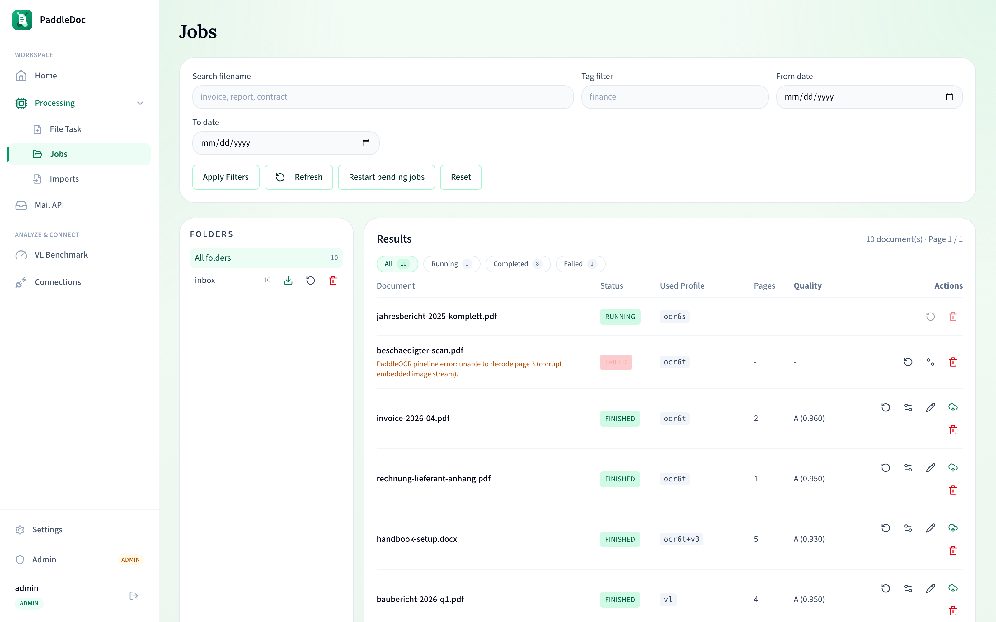Switch to the All results tab
This screenshot has width=996, height=622.
tap(397, 264)
